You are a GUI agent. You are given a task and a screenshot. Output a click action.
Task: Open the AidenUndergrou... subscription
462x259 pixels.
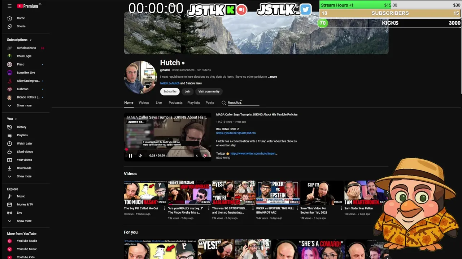[28, 81]
